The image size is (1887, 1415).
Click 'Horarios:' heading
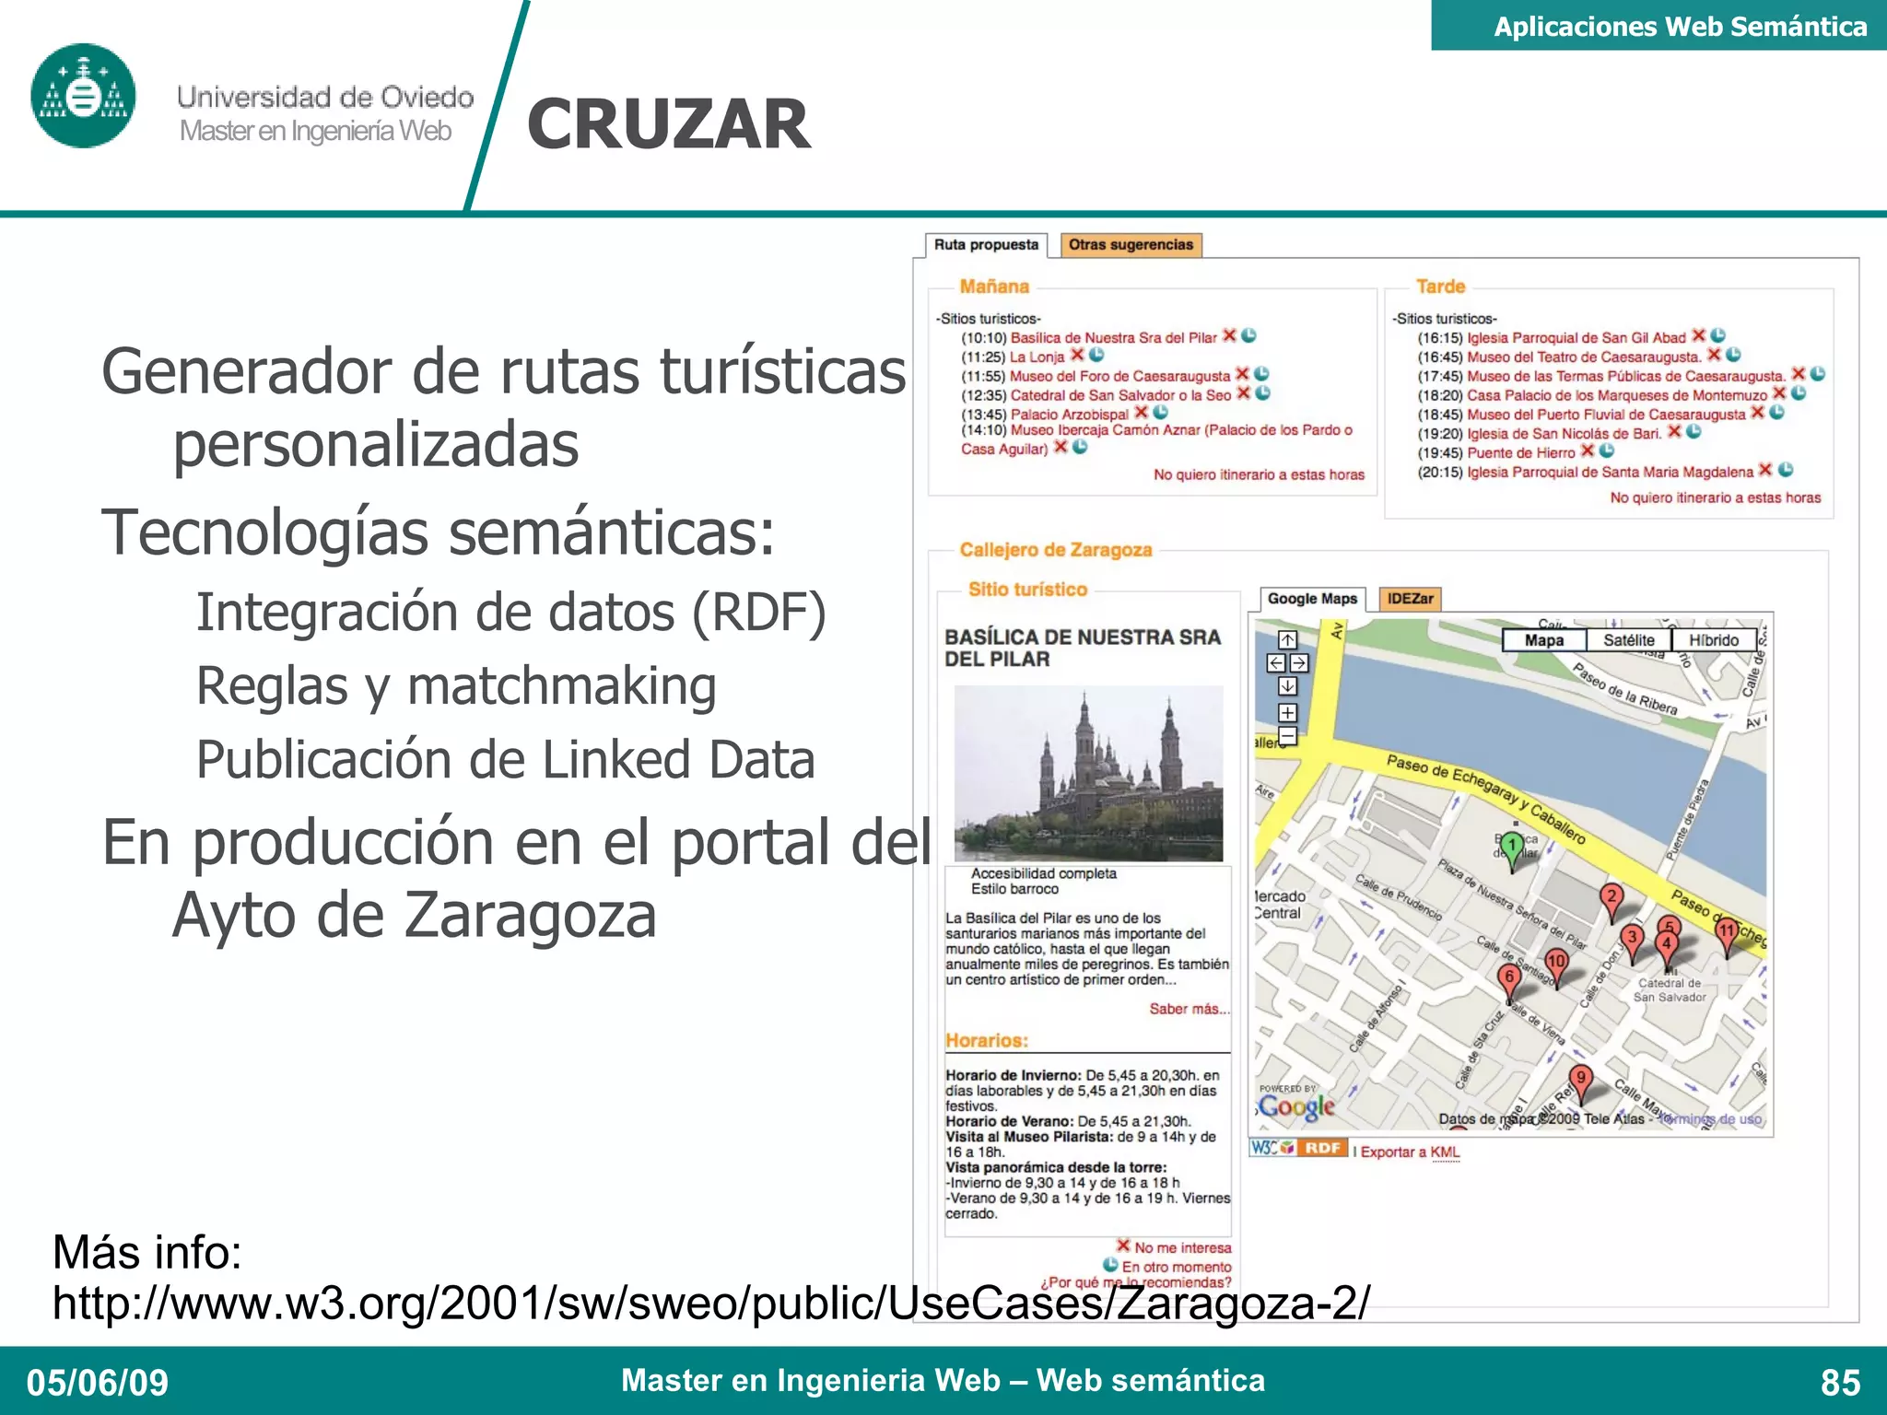coord(987,1041)
